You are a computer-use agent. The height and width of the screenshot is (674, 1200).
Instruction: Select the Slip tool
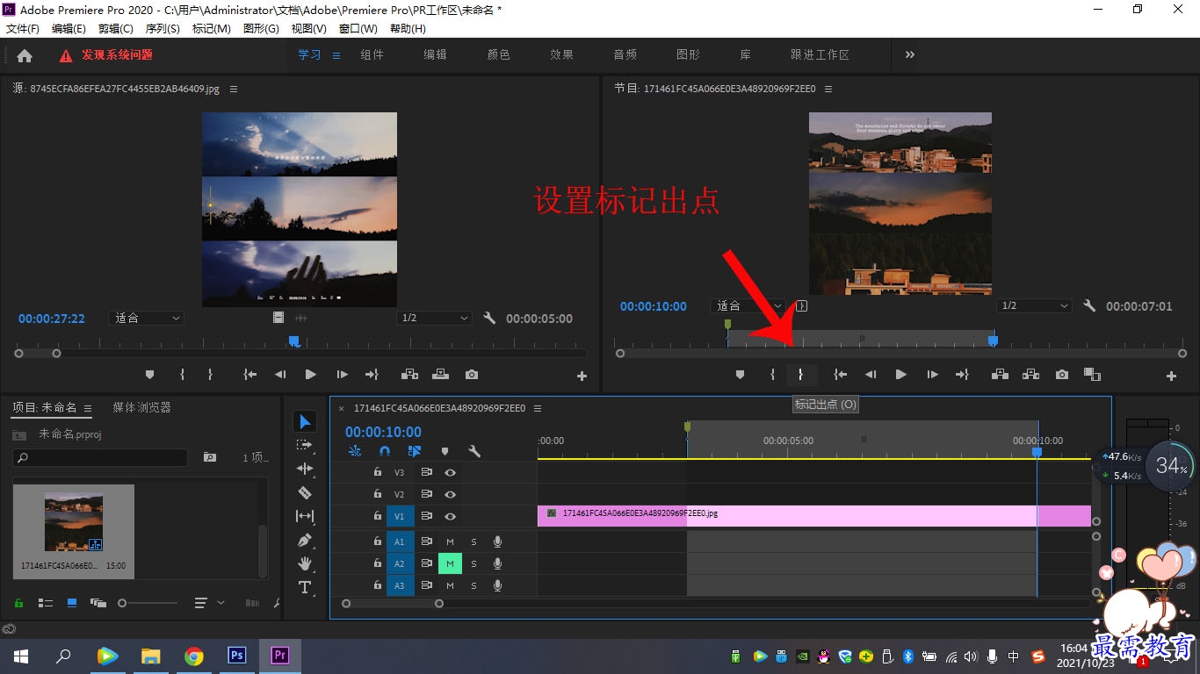pos(305,516)
